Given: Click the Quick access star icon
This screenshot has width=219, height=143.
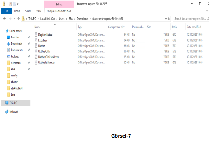Looking at the screenshot, I should (x=7, y=31).
